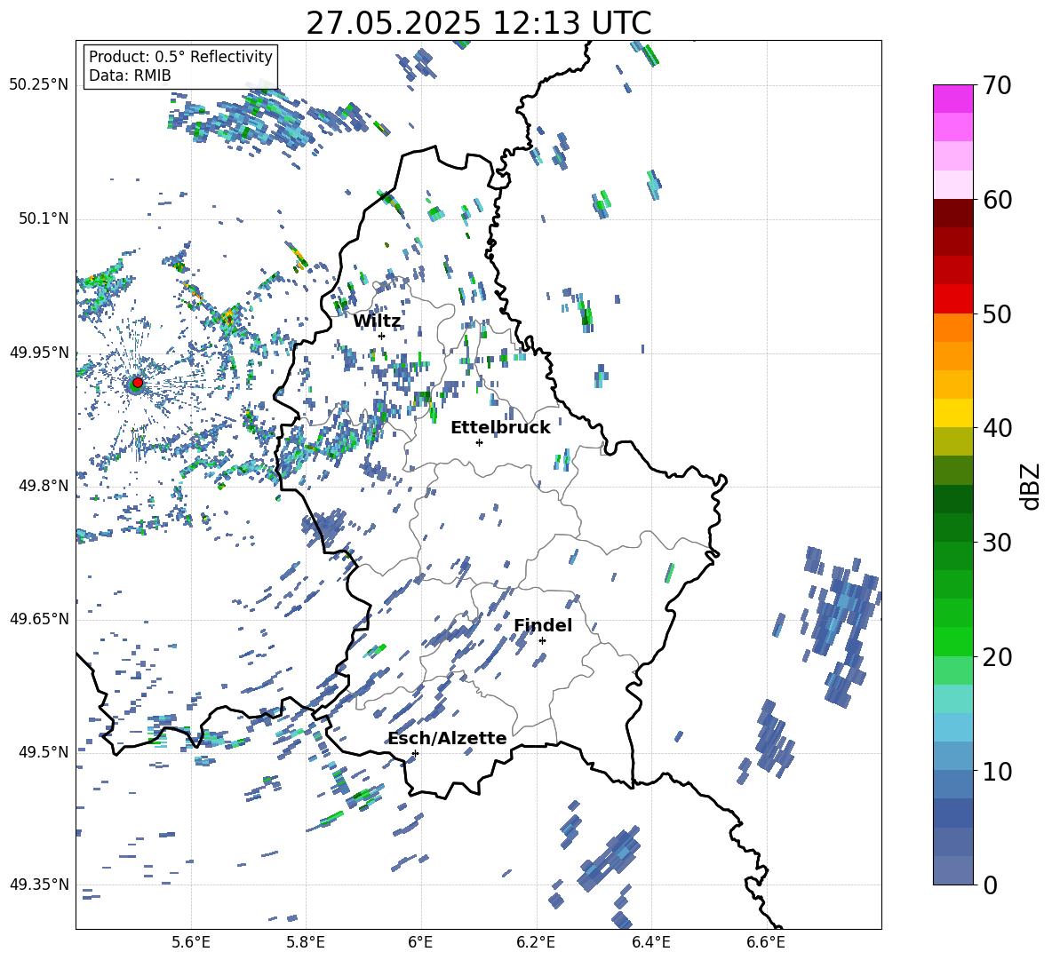Click the dBZ colorbar label
The height and width of the screenshot is (960, 1052).
1032,486
